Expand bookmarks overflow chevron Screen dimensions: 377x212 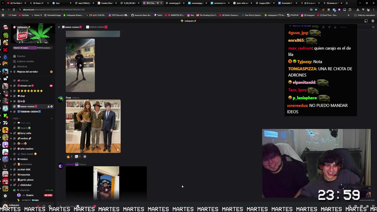coord(348,15)
